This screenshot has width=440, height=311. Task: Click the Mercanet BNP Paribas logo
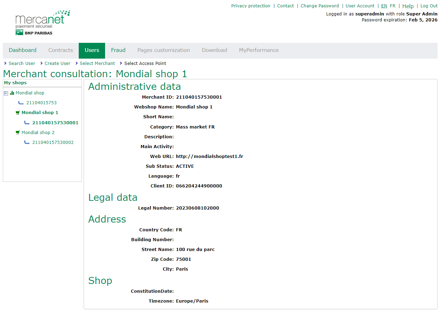(x=43, y=23)
